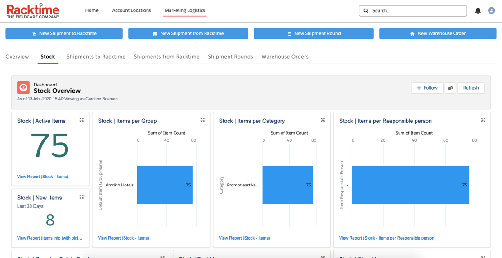Open View Report under Items per Category

pyautogui.click(x=244, y=238)
